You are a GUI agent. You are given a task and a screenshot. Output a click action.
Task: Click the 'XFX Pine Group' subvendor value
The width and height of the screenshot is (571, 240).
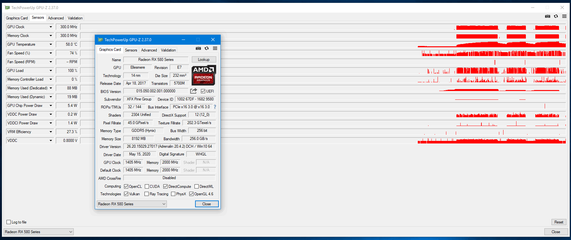(x=139, y=99)
